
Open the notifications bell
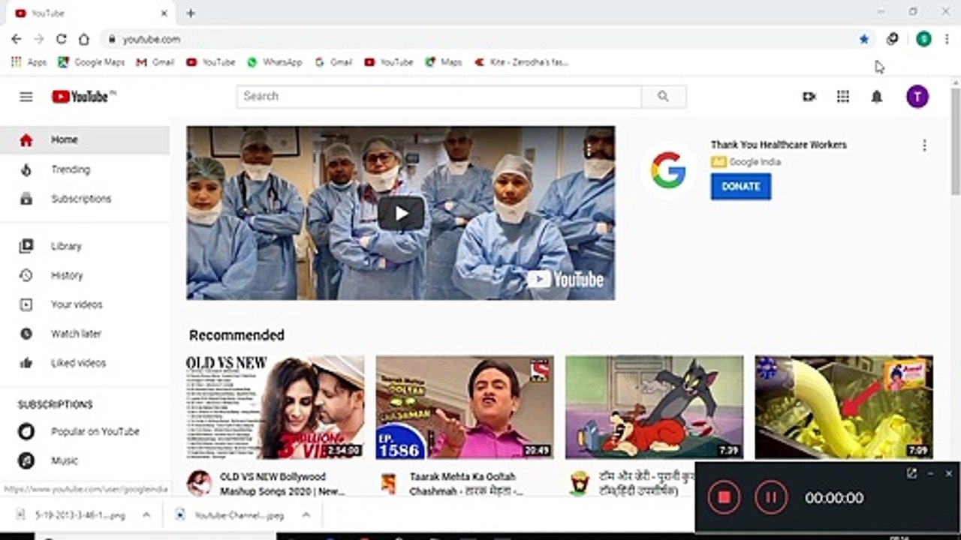(x=876, y=97)
